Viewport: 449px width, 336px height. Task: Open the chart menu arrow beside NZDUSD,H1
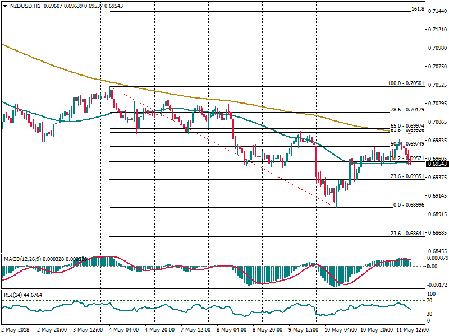click(x=4, y=6)
